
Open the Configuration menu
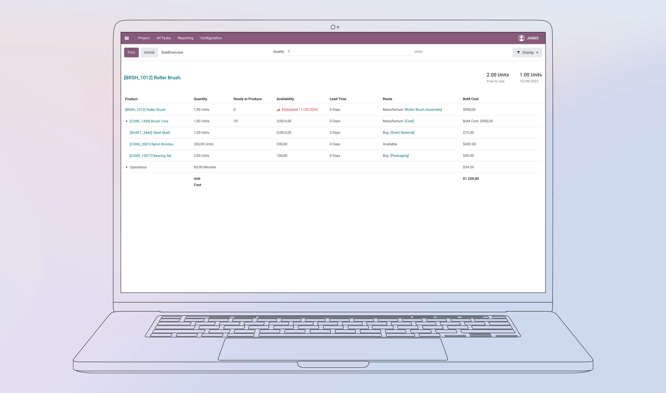point(211,38)
